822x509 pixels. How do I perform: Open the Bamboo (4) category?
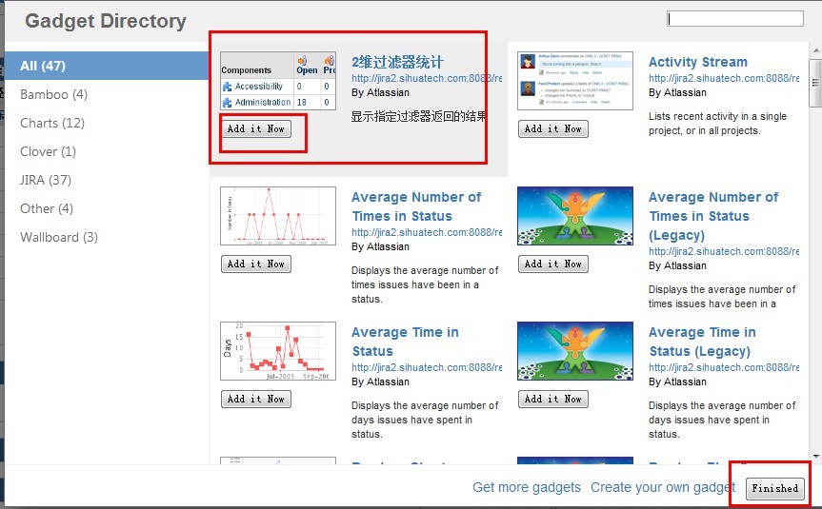53,94
